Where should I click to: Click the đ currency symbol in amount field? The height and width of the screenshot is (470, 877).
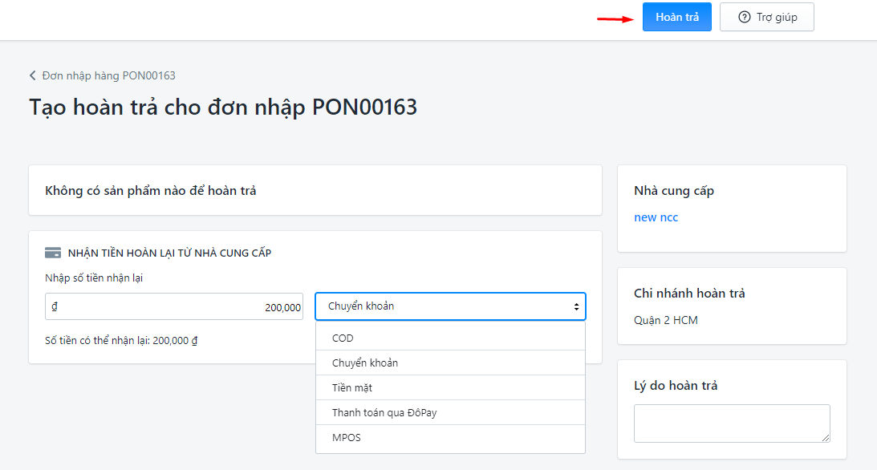tap(55, 306)
